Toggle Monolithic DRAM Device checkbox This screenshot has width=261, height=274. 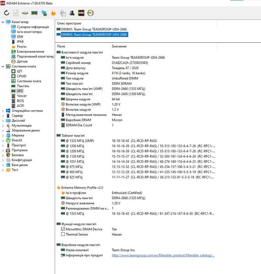(63, 229)
